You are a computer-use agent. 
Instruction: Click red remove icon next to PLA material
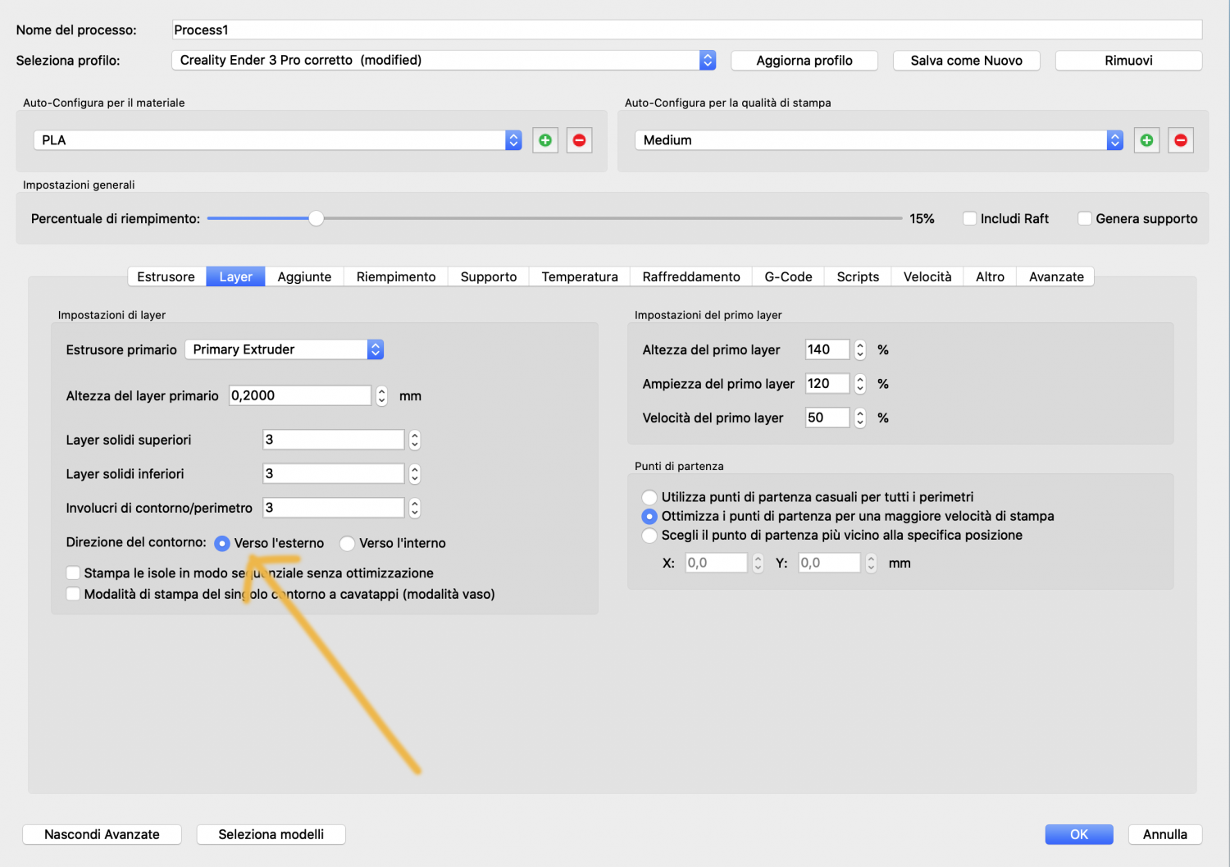pyautogui.click(x=579, y=140)
